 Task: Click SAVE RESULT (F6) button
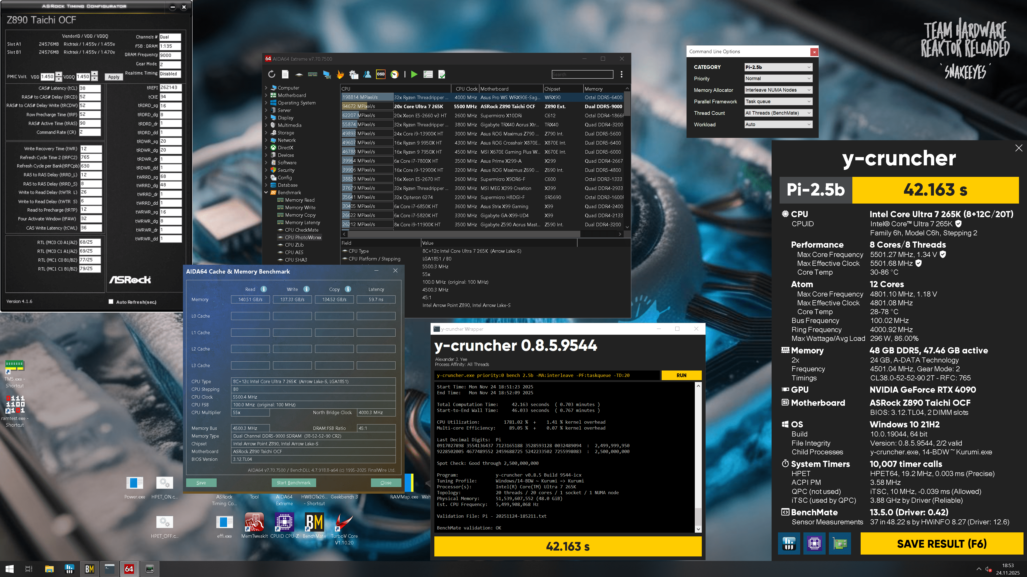pos(941,544)
